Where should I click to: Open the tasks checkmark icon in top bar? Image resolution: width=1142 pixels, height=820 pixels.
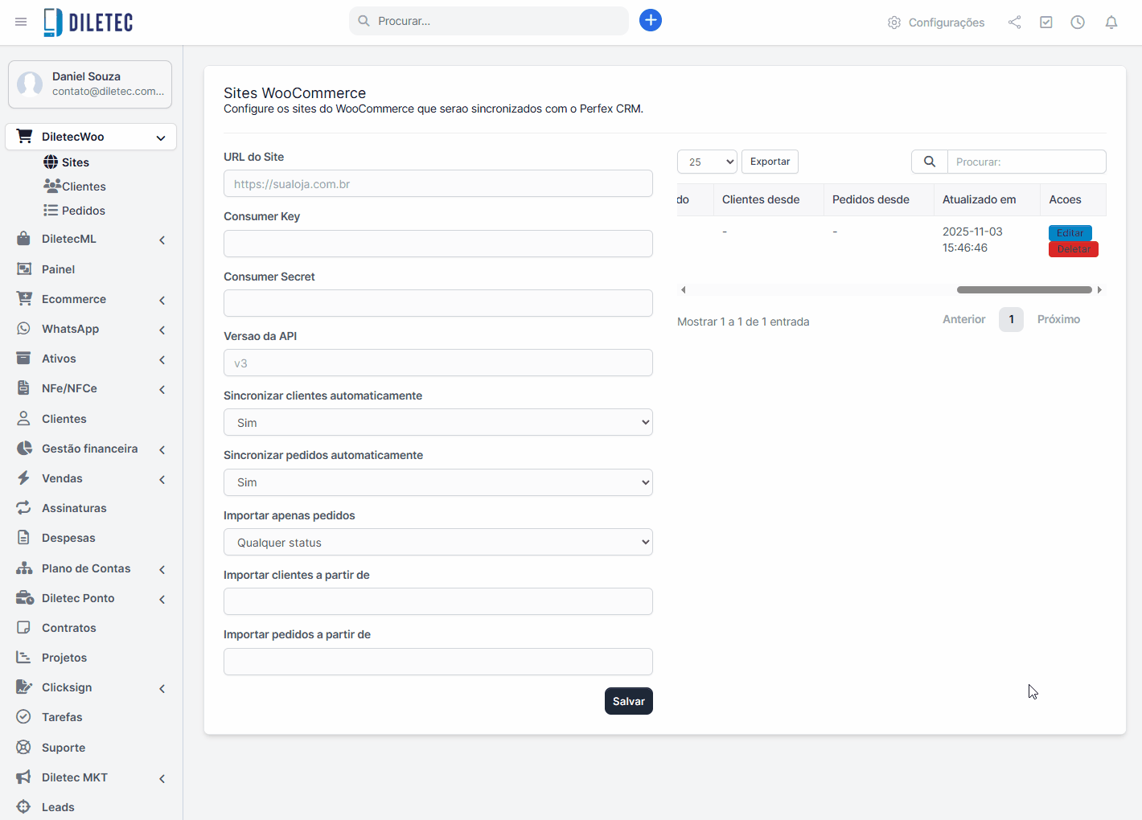(x=1046, y=23)
